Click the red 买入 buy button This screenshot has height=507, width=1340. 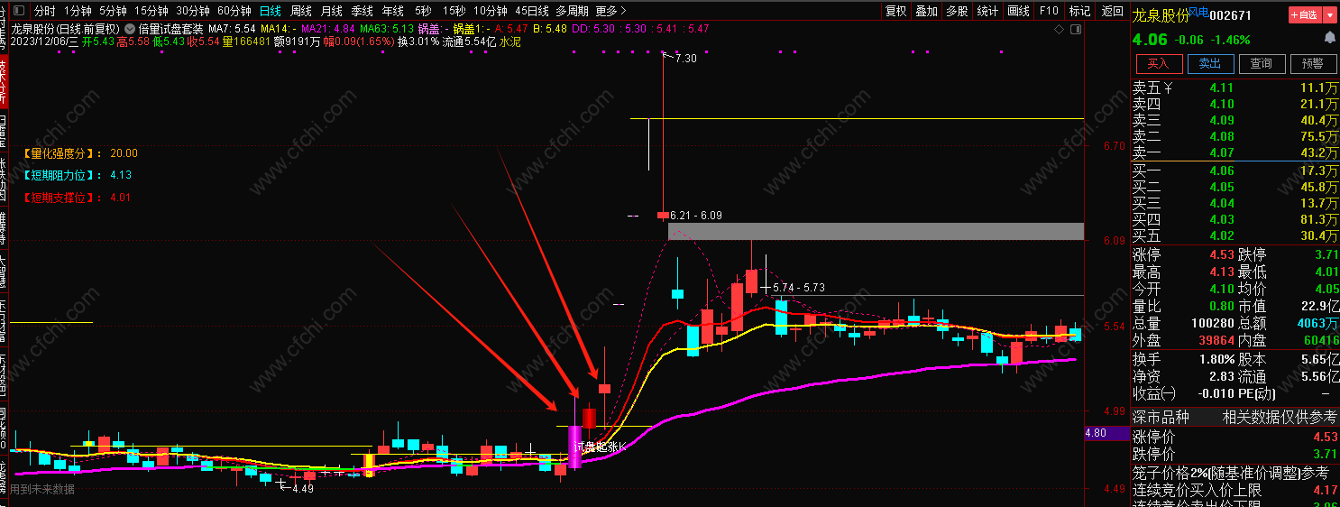[x=1158, y=63]
